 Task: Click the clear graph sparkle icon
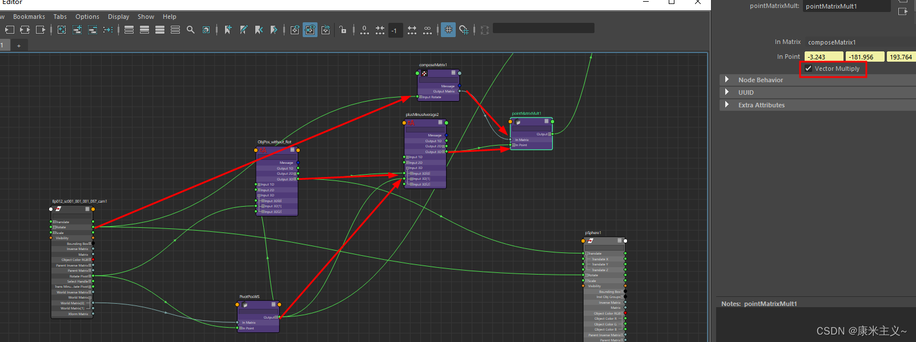[62, 30]
